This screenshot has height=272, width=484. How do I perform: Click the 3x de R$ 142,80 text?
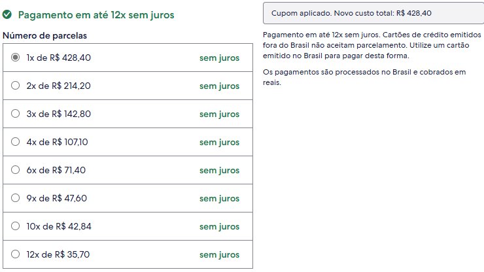pyautogui.click(x=59, y=114)
